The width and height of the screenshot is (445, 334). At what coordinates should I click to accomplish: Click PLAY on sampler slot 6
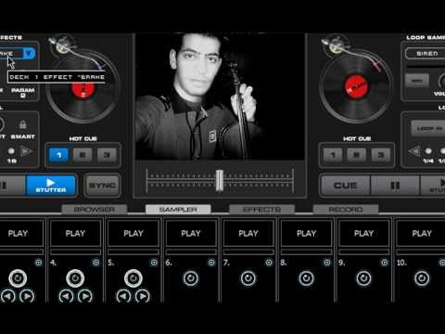191,233
